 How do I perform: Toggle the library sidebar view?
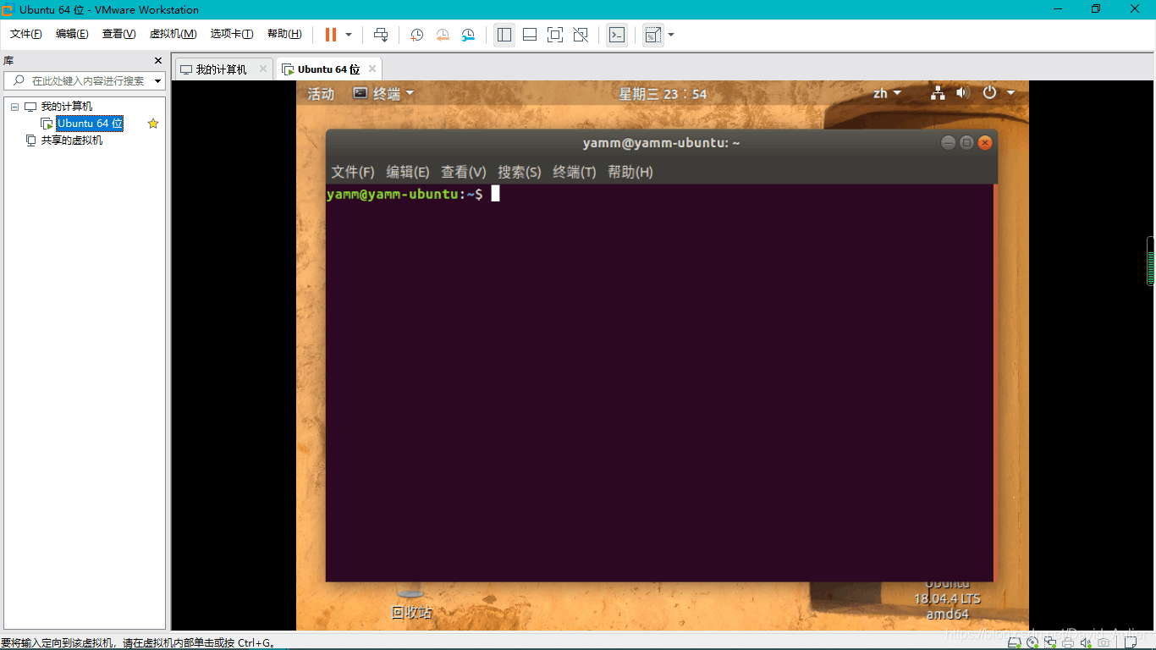click(504, 35)
